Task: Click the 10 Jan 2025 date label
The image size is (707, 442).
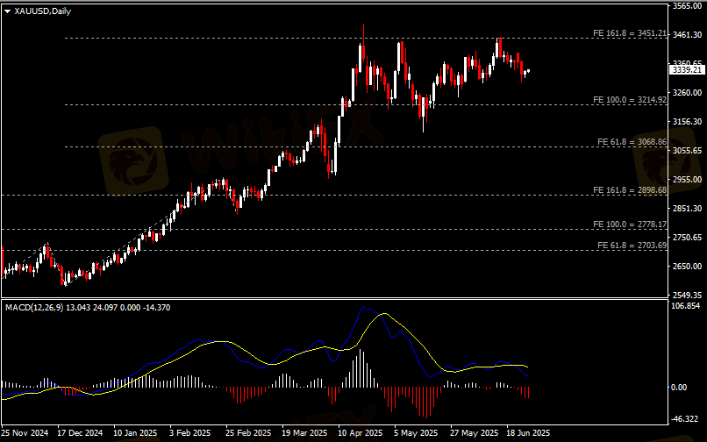Action: tap(135, 433)
